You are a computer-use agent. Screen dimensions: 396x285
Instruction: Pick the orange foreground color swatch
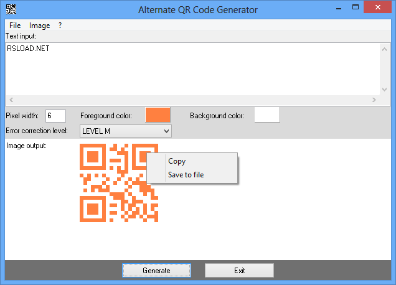pos(158,115)
